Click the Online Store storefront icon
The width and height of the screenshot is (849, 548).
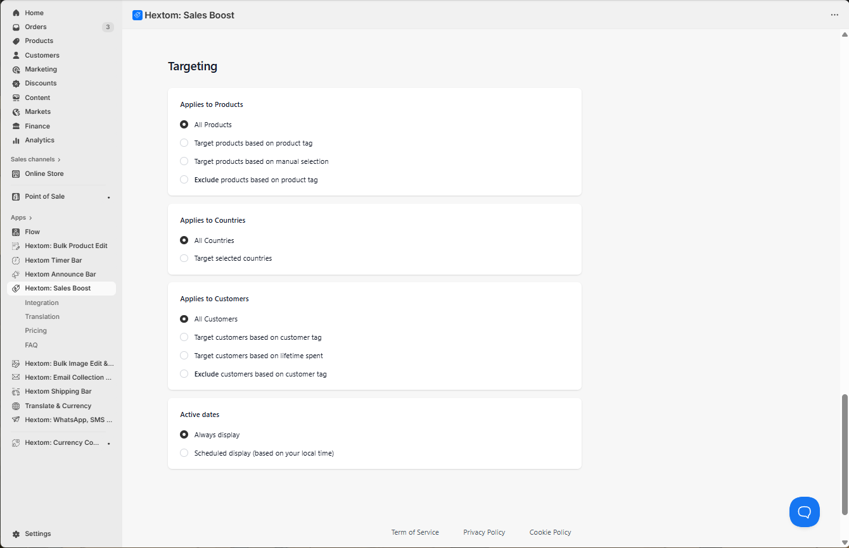16,173
